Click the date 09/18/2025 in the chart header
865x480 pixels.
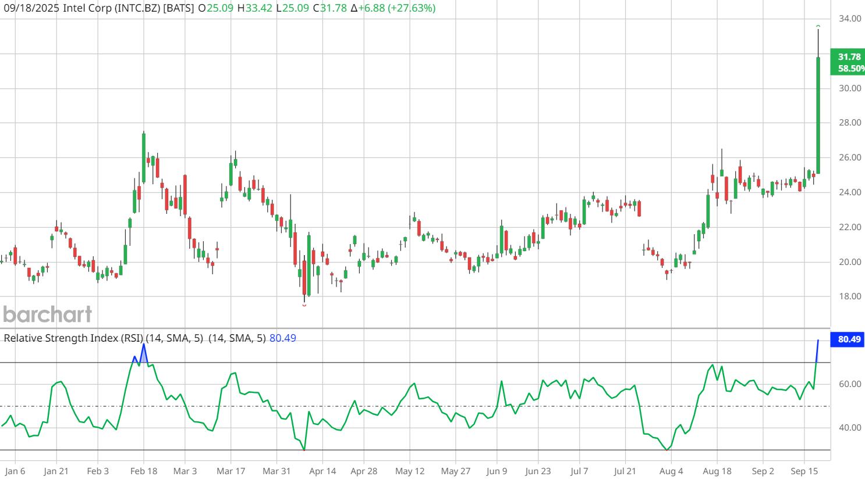(x=31, y=8)
